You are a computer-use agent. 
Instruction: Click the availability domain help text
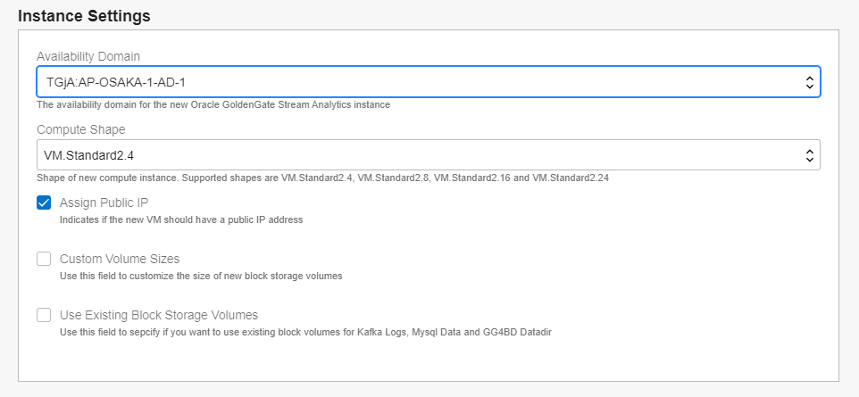pyautogui.click(x=213, y=104)
